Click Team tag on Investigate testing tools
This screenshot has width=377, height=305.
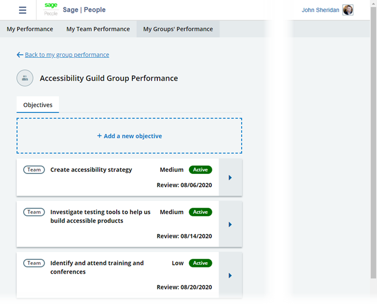pos(34,212)
